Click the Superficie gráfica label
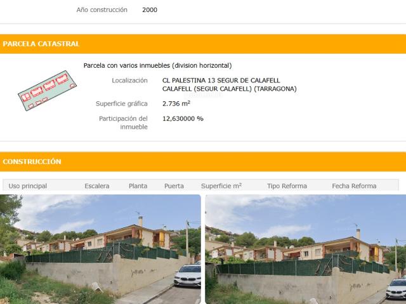The height and width of the screenshot is (304, 406). click(x=122, y=104)
